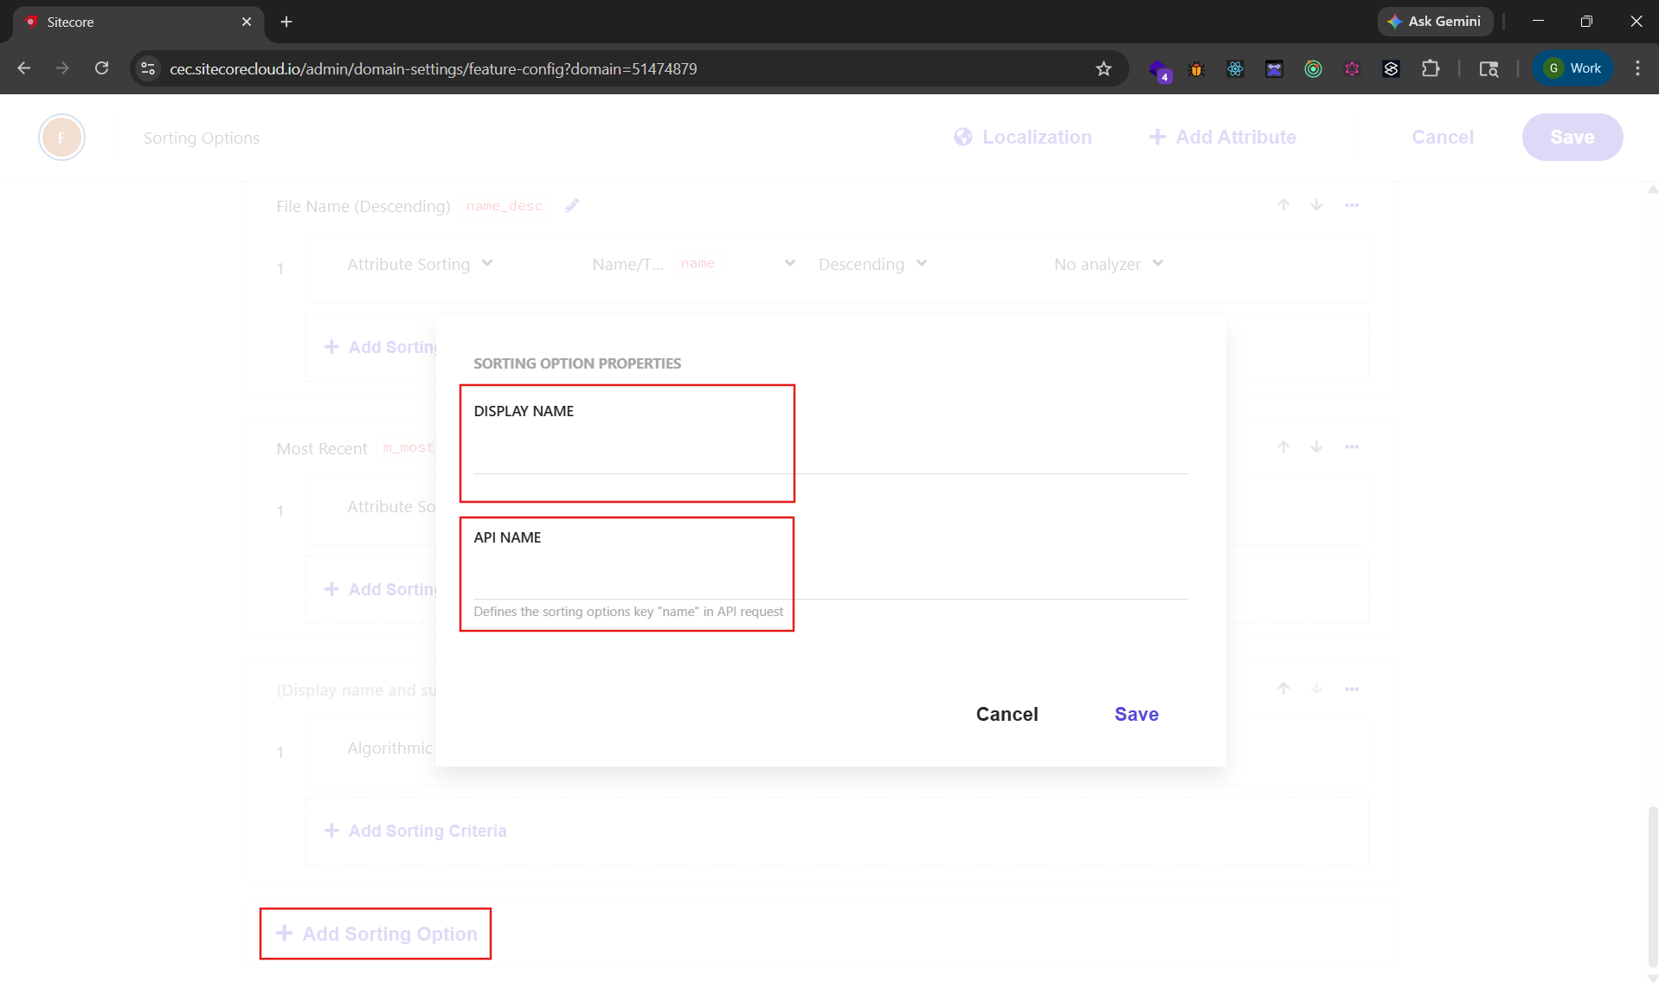Move File Name (Descending) option up

tap(1283, 205)
